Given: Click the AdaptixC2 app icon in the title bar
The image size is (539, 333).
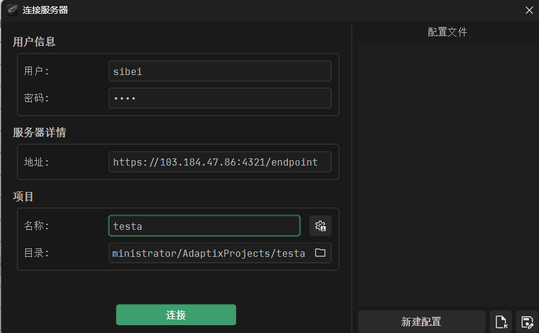Looking at the screenshot, I should click(x=13, y=10).
